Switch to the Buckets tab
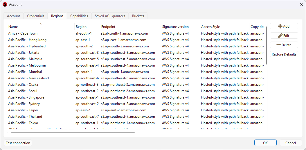The height and width of the screenshot is (150, 306). pyautogui.click(x=138, y=16)
